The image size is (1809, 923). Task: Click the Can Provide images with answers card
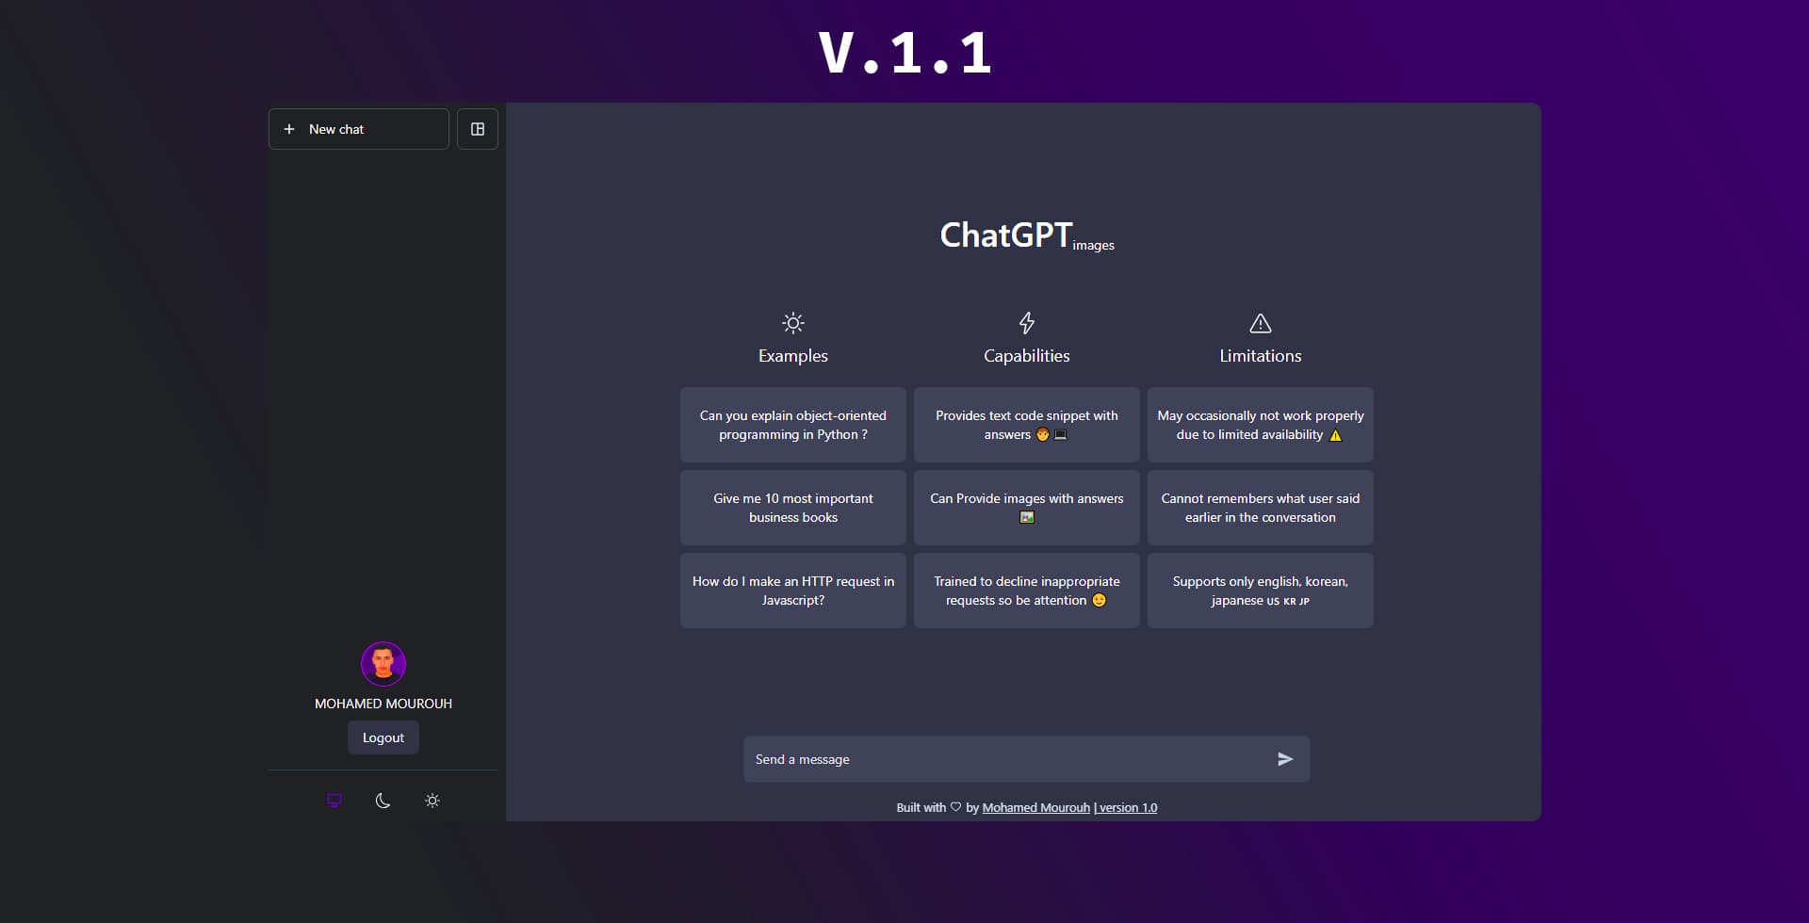coord(1027,508)
